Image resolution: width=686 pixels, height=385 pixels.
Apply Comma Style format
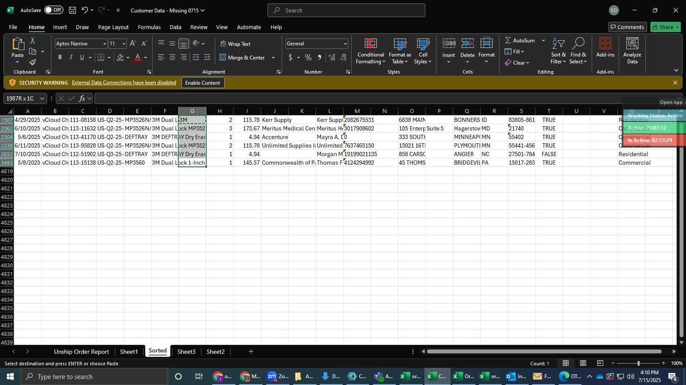pos(319,57)
